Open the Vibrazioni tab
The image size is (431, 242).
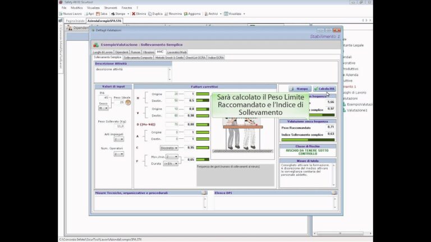148,52
